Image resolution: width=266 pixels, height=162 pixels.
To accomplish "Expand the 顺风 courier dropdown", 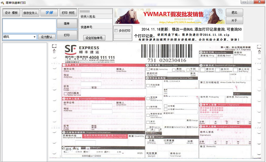I will (x=35, y=37).
